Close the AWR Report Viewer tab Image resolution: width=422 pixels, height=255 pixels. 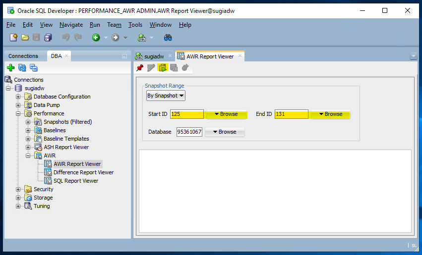tap(240, 56)
